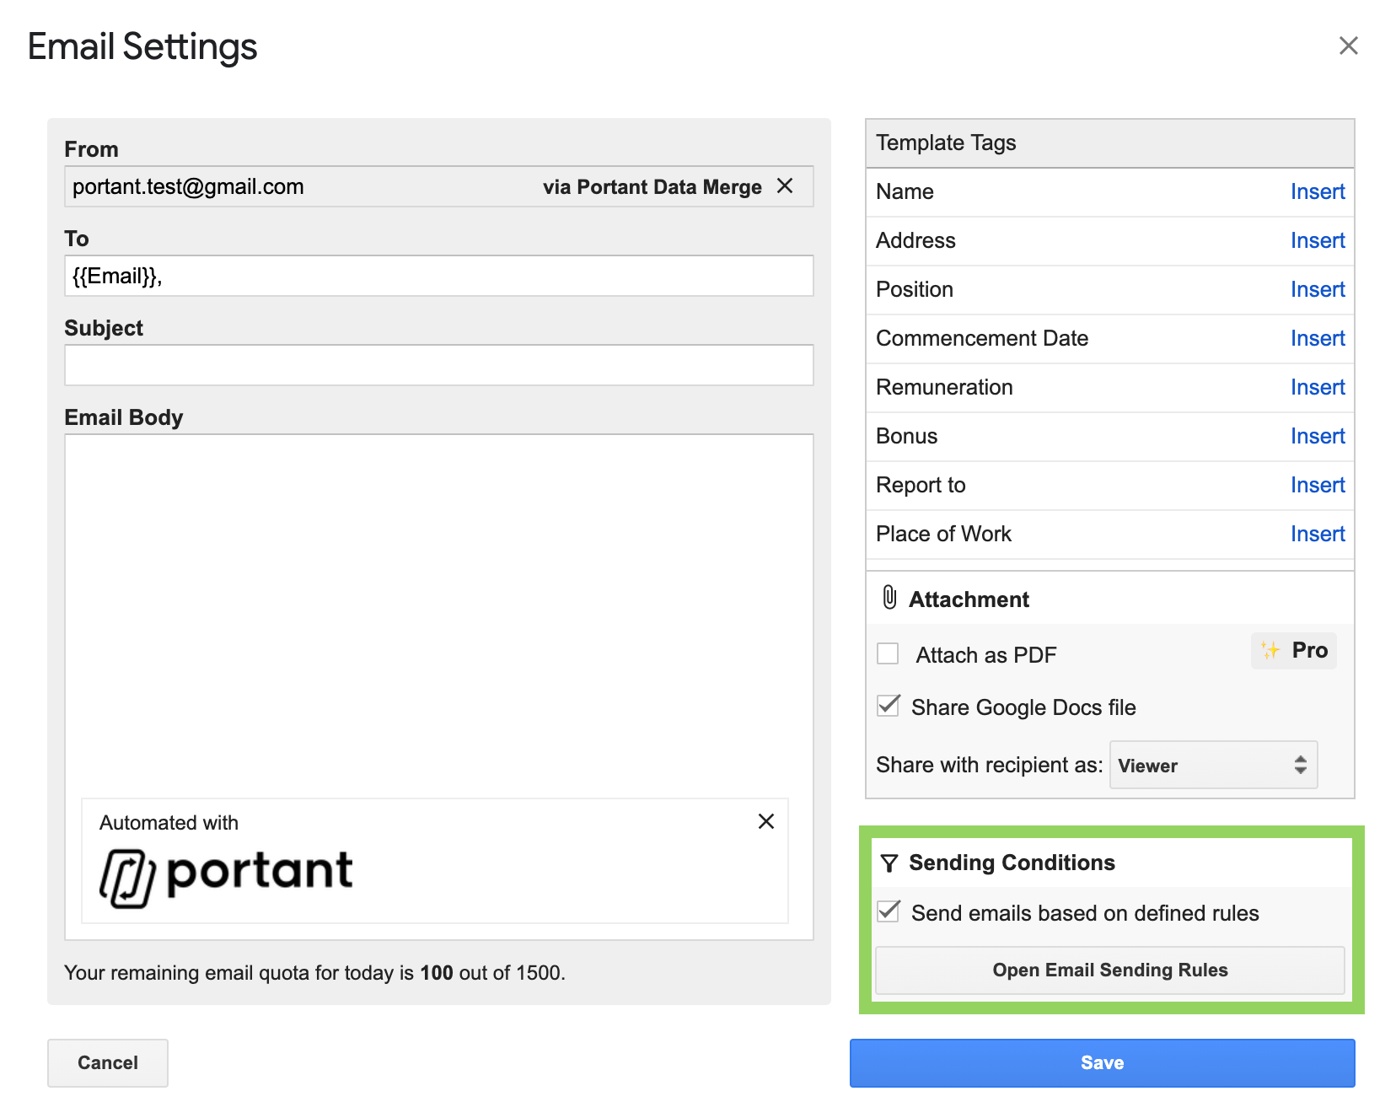Viewport: 1396px width, 1118px height.
Task: Save the email settings
Action: tap(1102, 1062)
